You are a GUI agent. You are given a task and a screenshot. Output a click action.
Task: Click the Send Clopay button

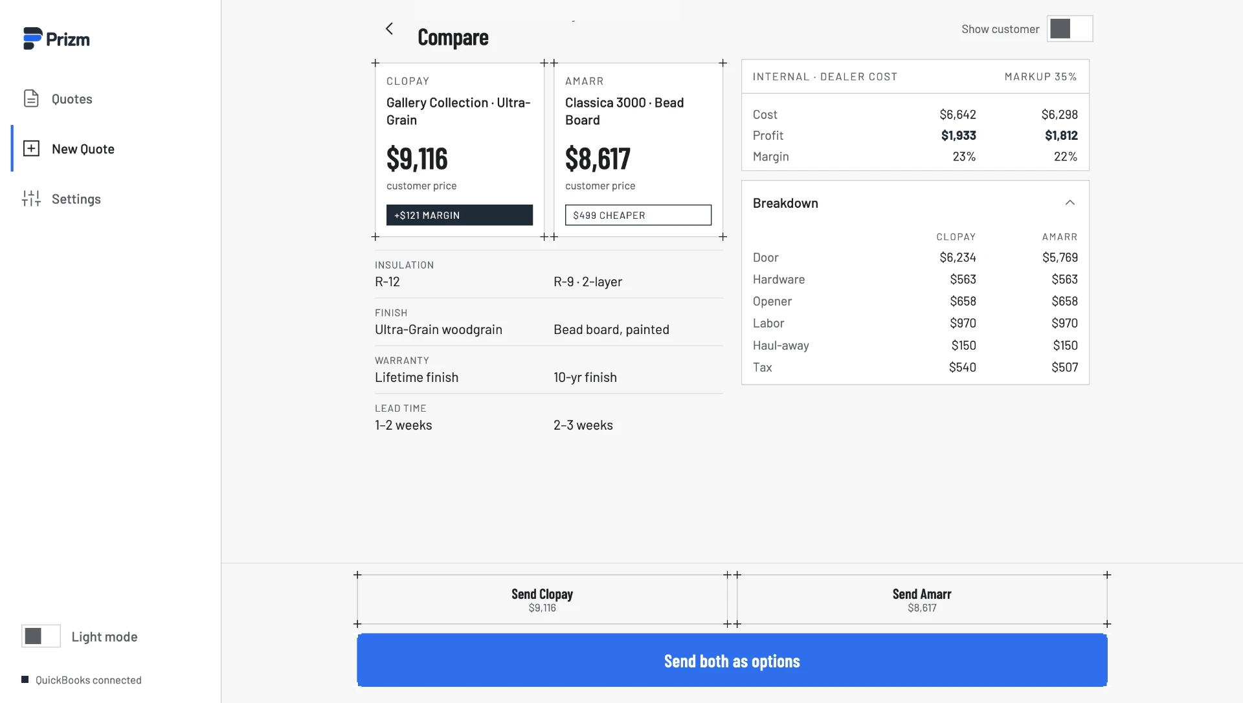pyautogui.click(x=542, y=599)
